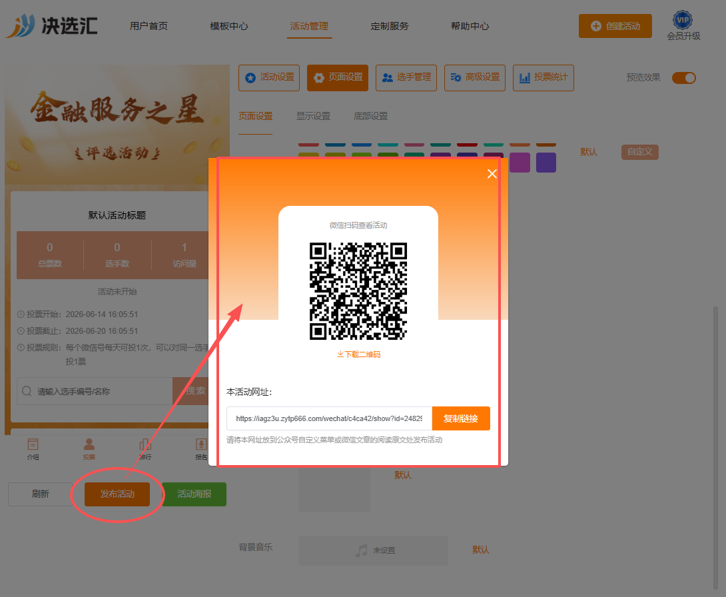The height and width of the screenshot is (597, 726).
Task: Click 默认 beside 背景音乐
Action: 481,550
